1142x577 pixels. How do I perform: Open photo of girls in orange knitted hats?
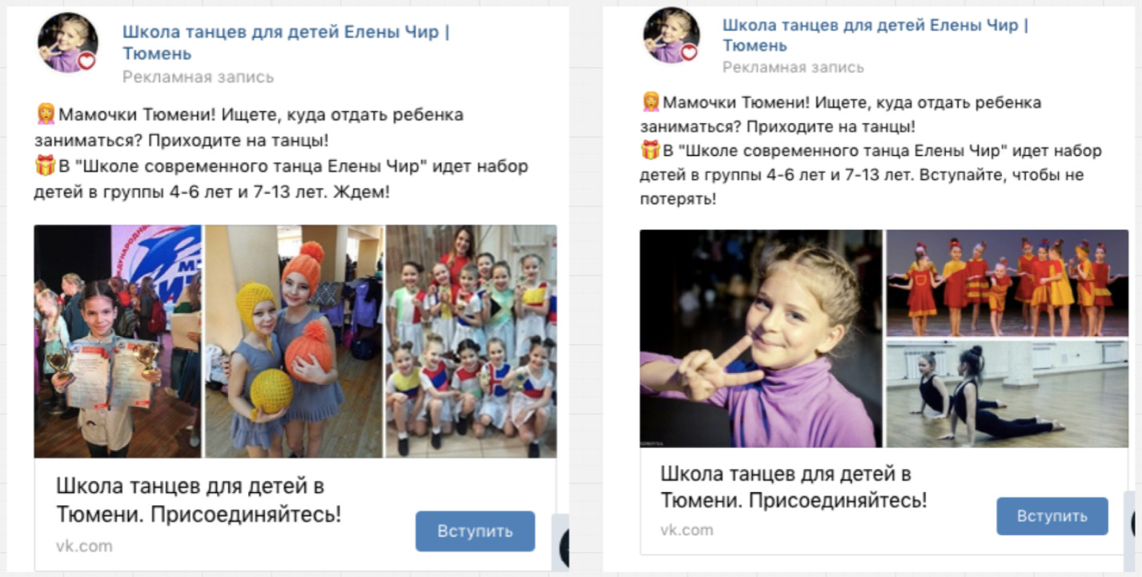pos(294,342)
